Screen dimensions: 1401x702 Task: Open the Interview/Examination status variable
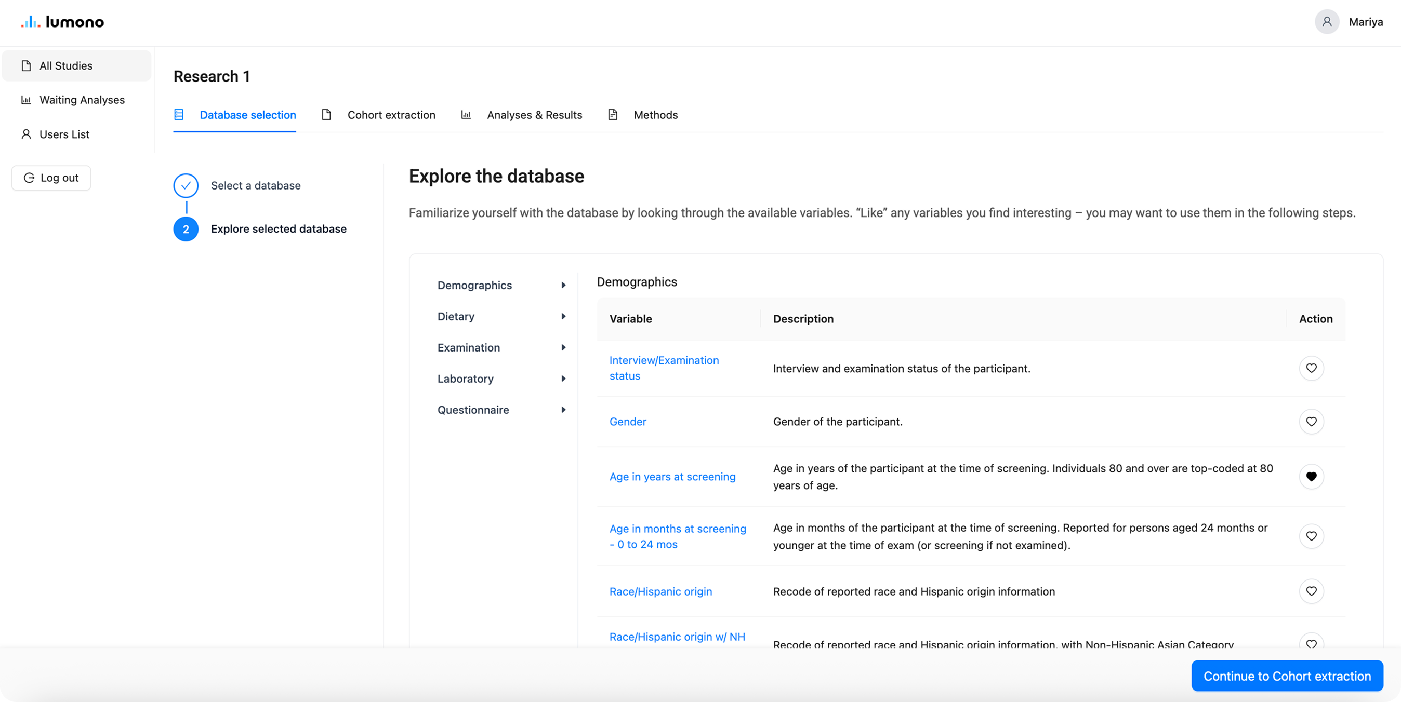click(x=664, y=368)
